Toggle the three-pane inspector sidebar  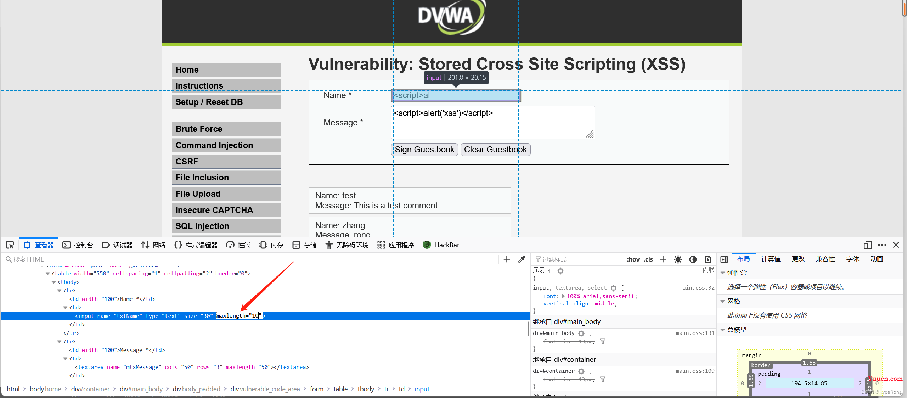coord(724,259)
